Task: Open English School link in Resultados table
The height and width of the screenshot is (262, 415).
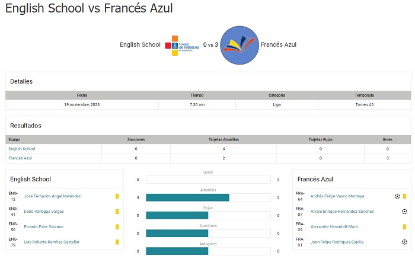Action: (x=22, y=149)
